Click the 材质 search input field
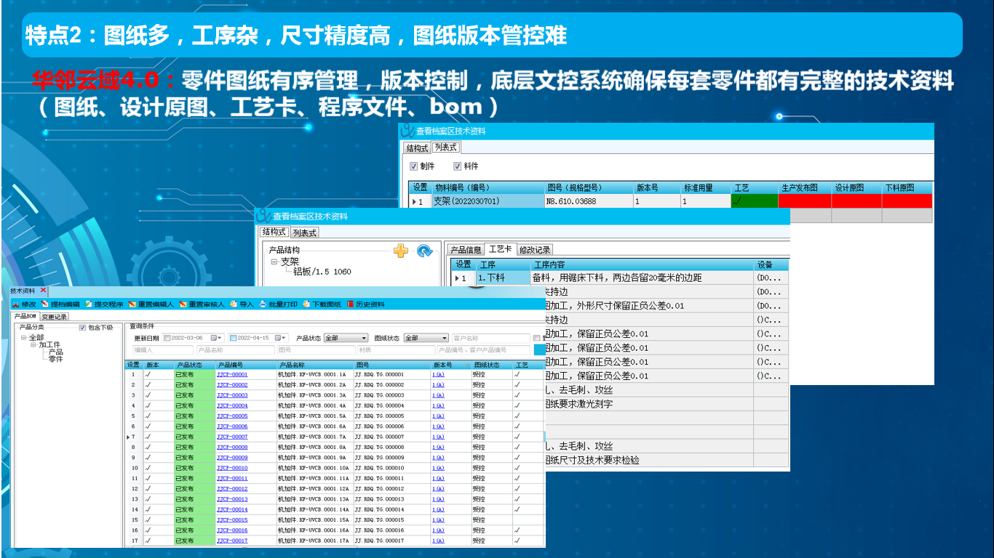The width and height of the screenshot is (994, 558). (x=396, y=349)
